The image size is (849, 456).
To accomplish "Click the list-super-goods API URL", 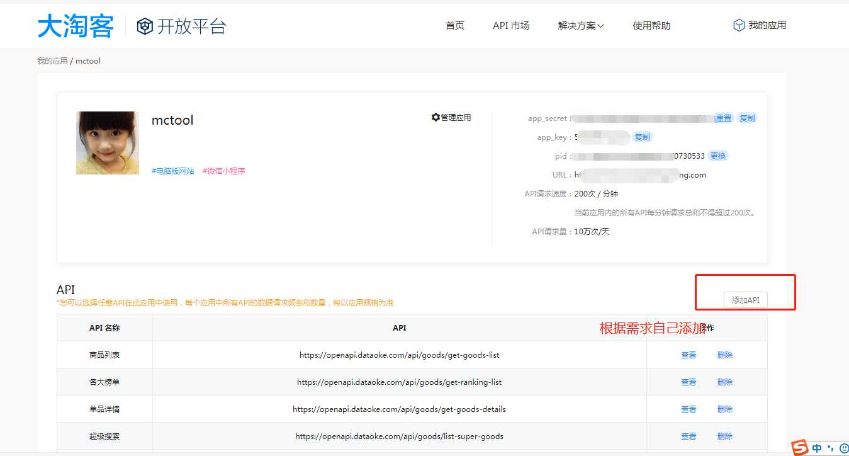I will coord(400,436).
